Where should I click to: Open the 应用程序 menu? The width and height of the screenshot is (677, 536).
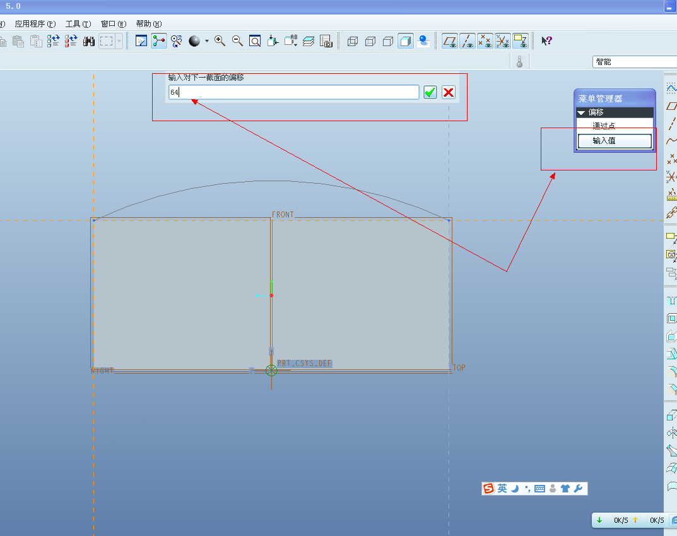pyautogui.click(x=35, y=24)
